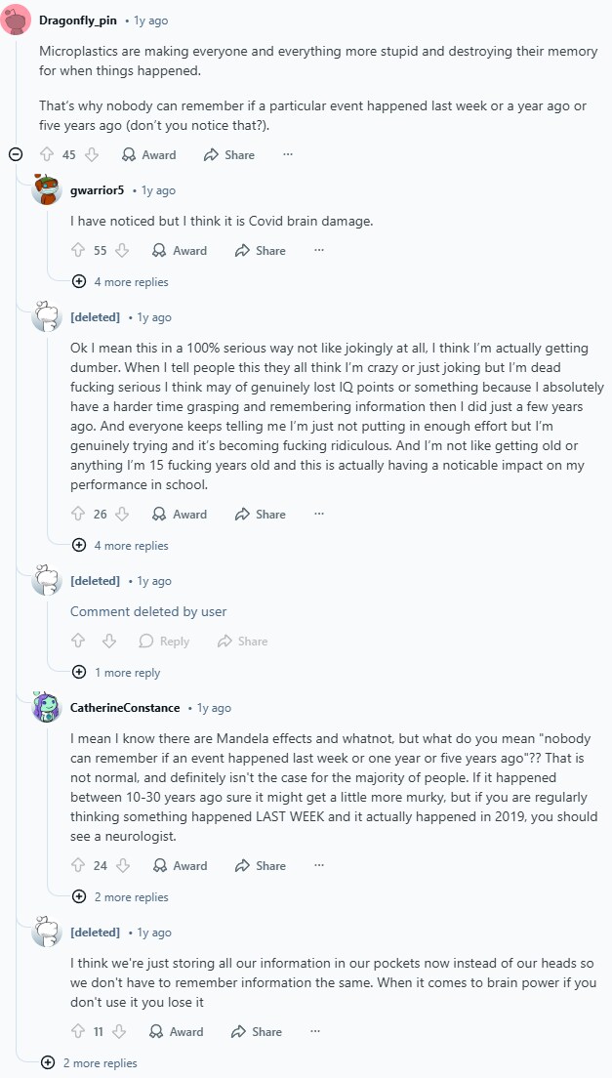The image size is (612, 1078).
Task: Share the bottom brain power comment
Action: (x=256, y=1031)
